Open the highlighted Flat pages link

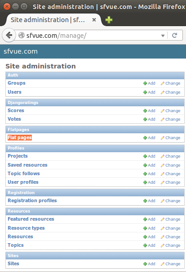20,137
